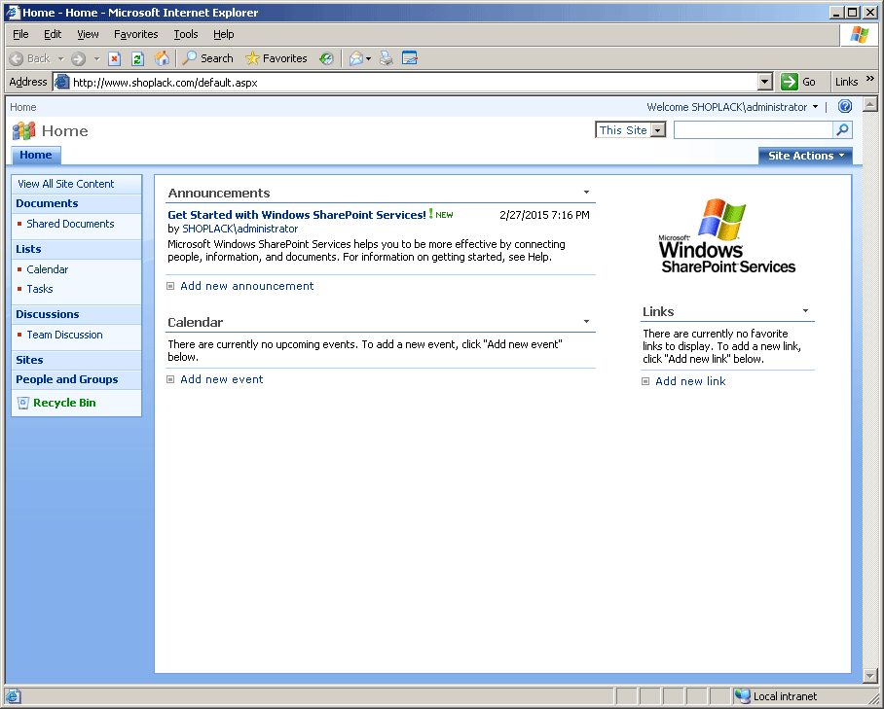Open the Discussions heading in the sidebar

point(48,314)
